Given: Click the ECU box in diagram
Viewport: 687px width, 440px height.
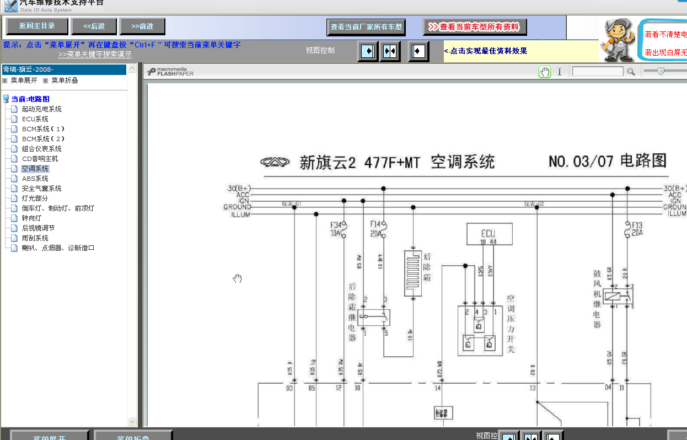Looking at the screenshot, I should [x=489, y=234].
